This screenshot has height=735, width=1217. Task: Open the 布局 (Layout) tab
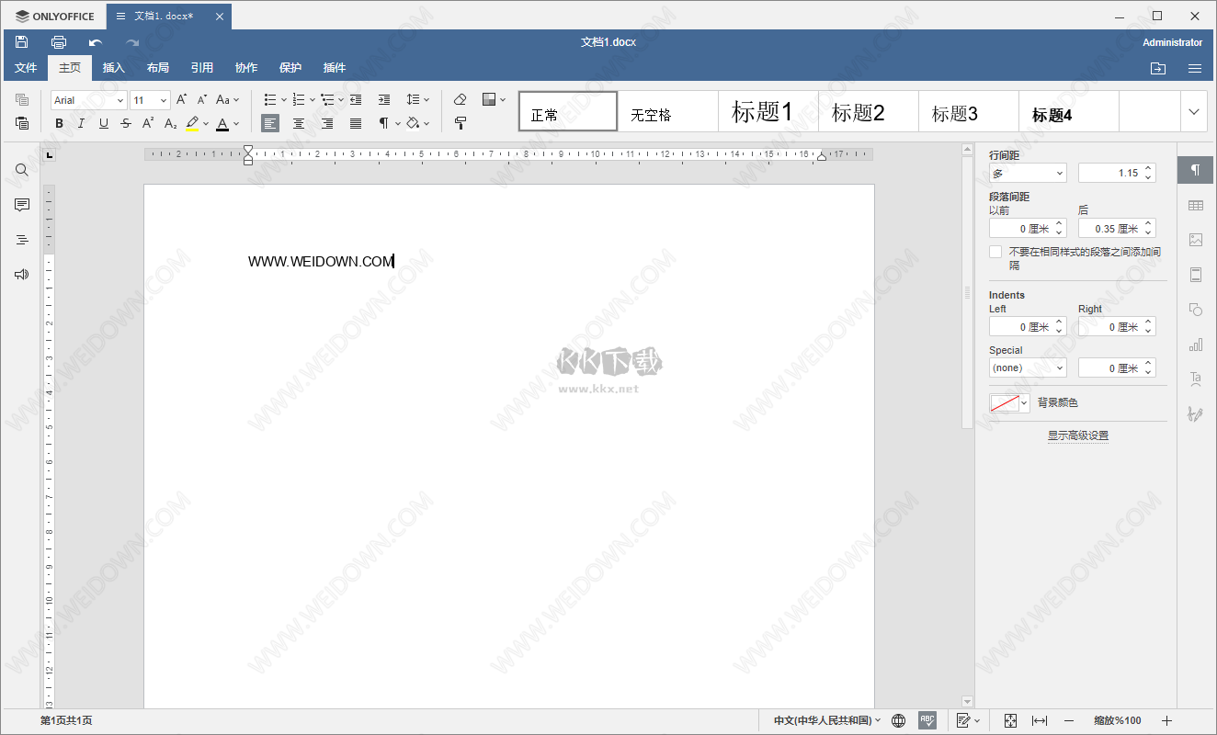click(x=158, y=68)
